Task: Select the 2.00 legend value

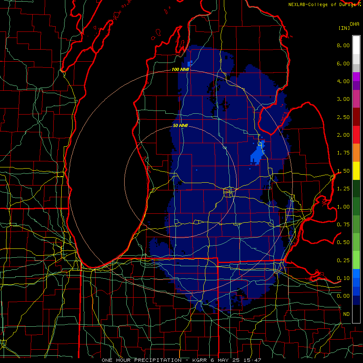Action: 343,135
